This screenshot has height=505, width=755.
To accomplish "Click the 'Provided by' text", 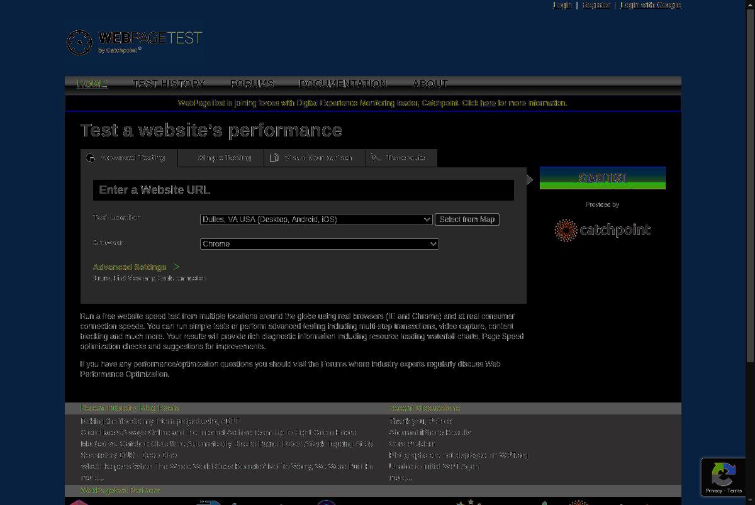I will (602, 204).
